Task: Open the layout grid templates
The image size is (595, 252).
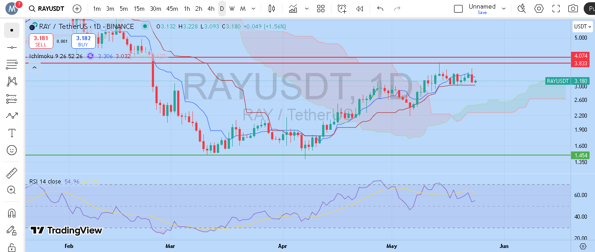Action: click(321, 9)
